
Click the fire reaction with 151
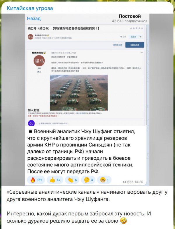click(x=36, y=180)
